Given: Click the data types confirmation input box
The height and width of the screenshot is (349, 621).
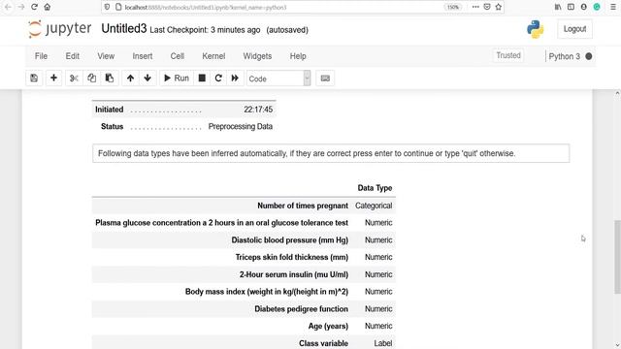Looking at the screenshot, I should click(331, 153).
